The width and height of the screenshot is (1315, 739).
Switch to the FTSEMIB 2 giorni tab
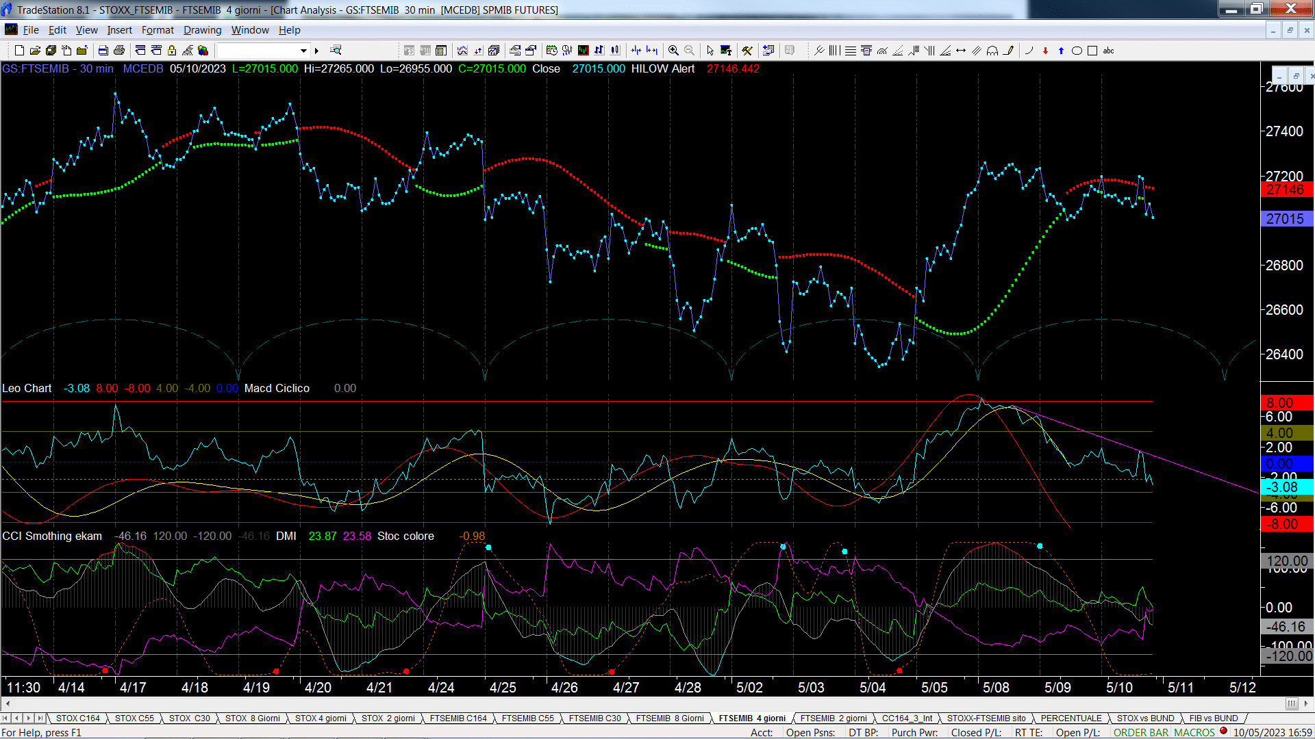click(834, 718)
